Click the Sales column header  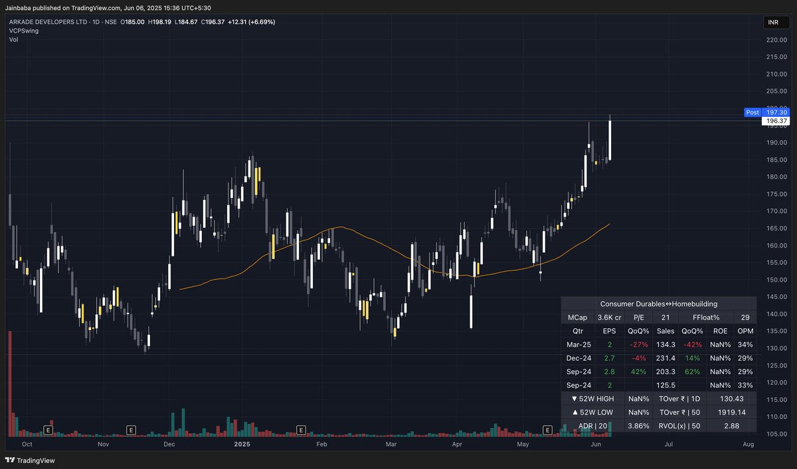pos(665,331)
